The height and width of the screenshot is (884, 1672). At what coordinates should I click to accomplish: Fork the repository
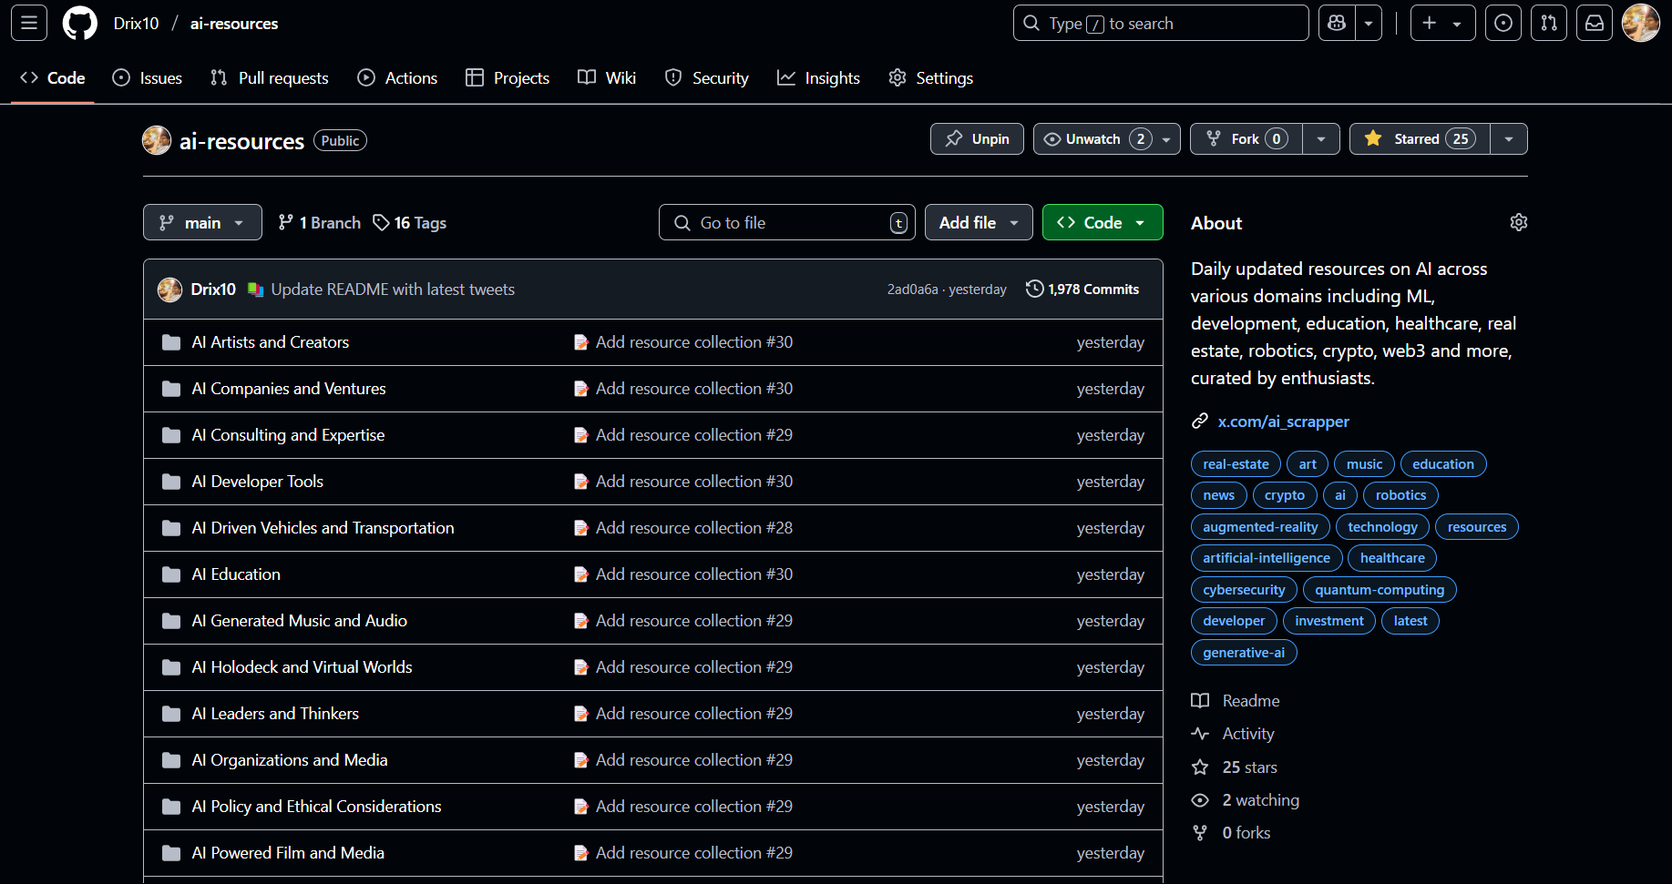pyautogui.click(x=1246, y=138)
